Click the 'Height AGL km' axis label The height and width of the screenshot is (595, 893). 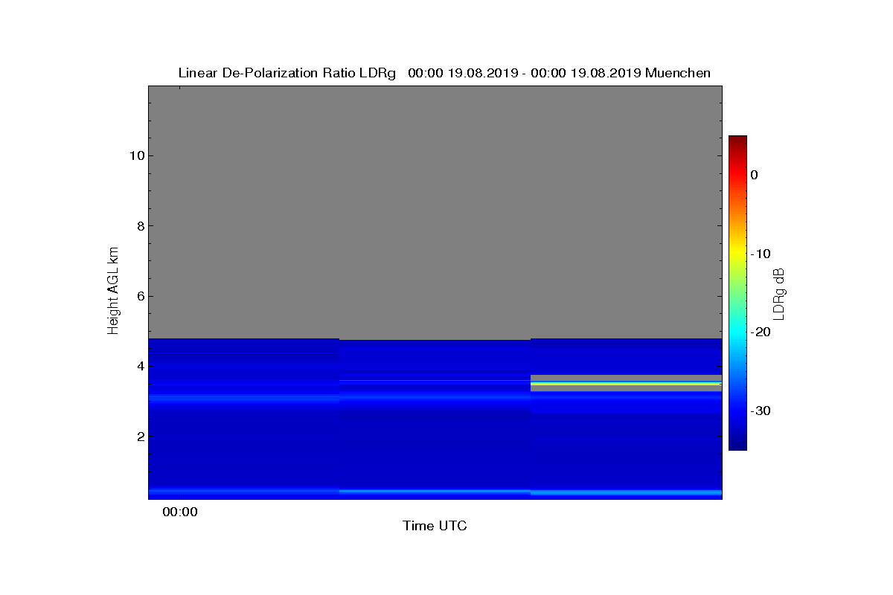(113, 292)
